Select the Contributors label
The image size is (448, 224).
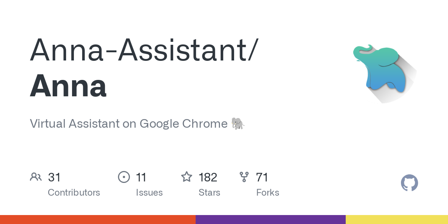[x=74, y=193]
